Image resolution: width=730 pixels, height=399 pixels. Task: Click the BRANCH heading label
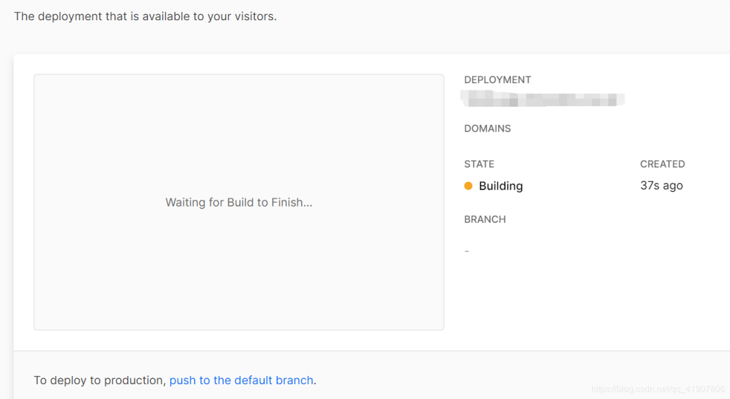point(485,219)
